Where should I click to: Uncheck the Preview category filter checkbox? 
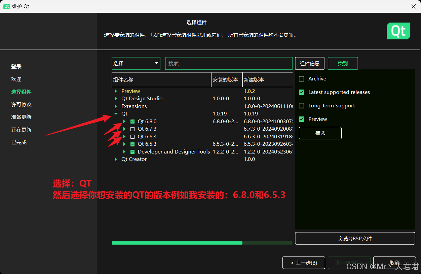302,119
